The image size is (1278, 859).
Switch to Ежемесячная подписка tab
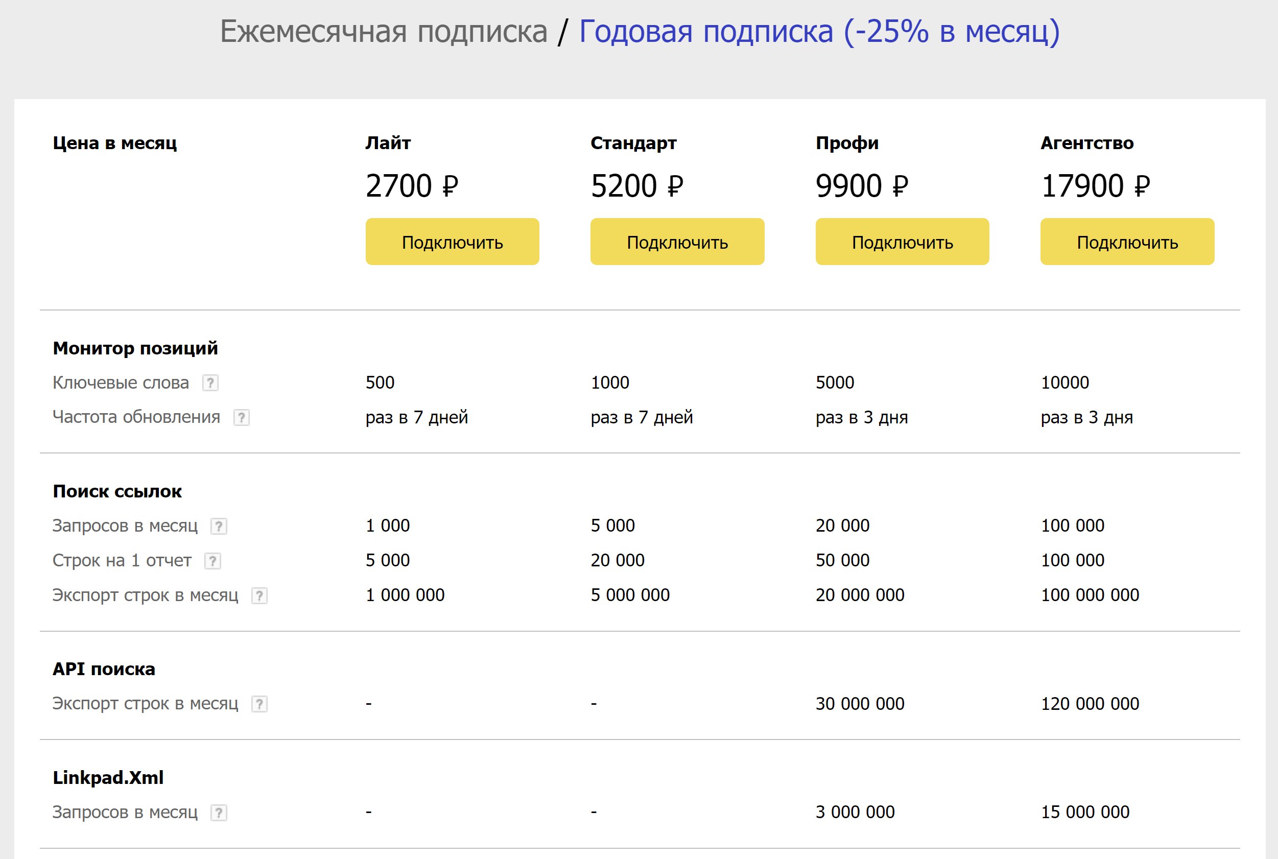[x=384, y=31]
